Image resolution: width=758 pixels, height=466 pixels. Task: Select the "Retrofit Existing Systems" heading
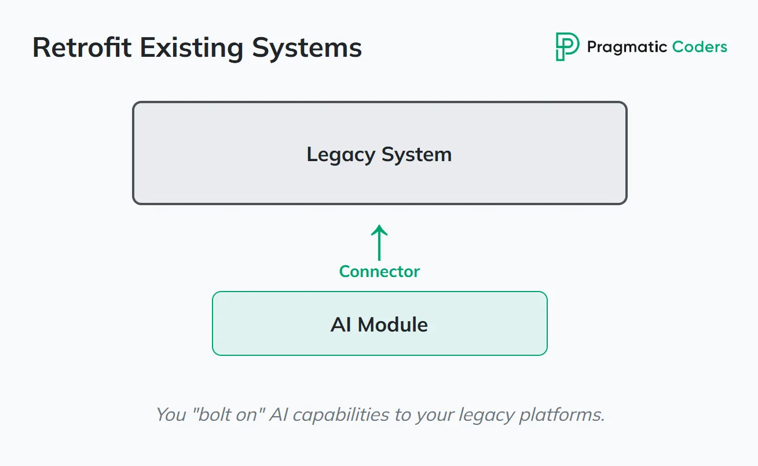(x=197, y=48)
